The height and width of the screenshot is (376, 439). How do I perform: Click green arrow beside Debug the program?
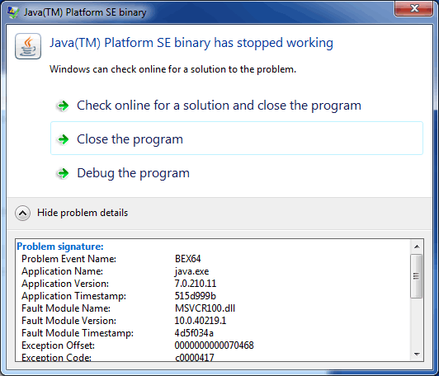click(x=63, y=173)
